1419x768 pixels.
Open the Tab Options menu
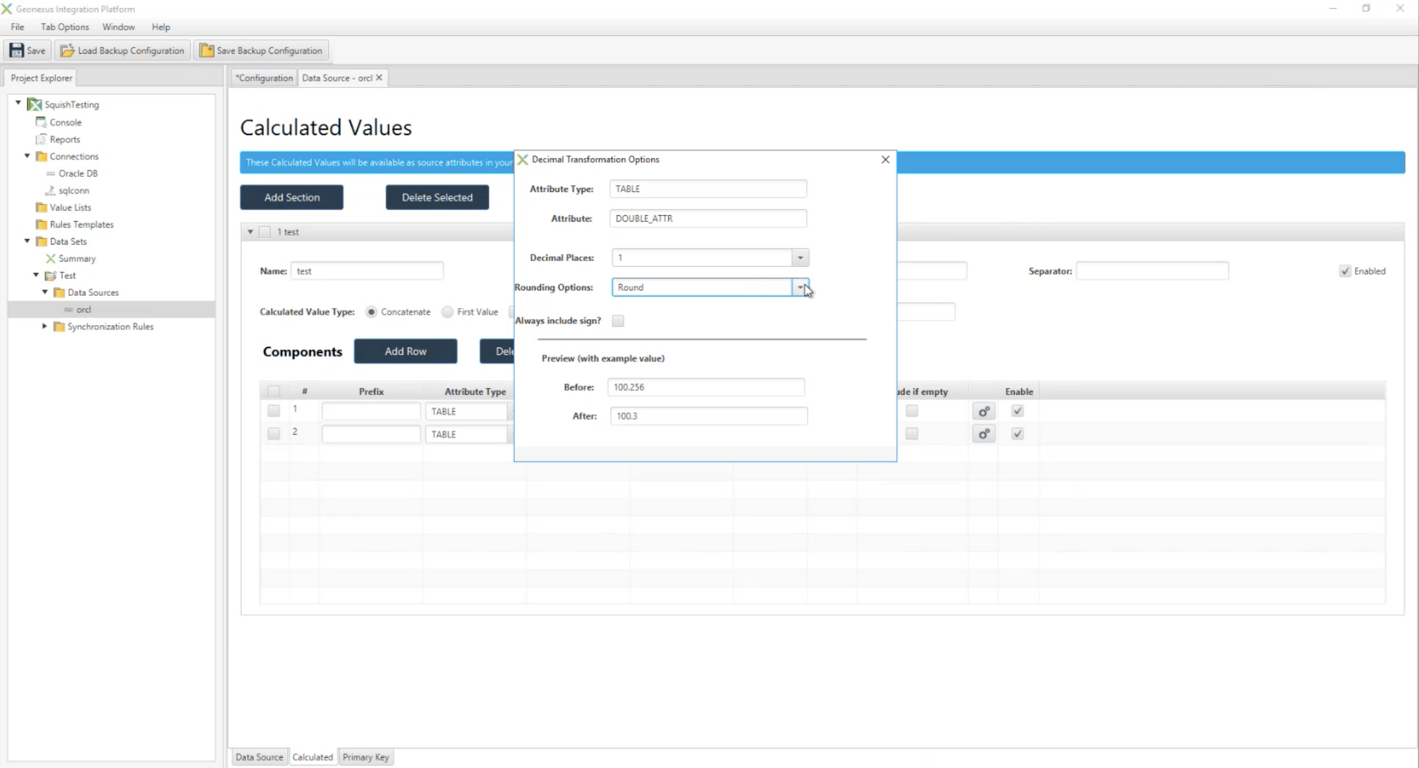(x=64, y=27)
